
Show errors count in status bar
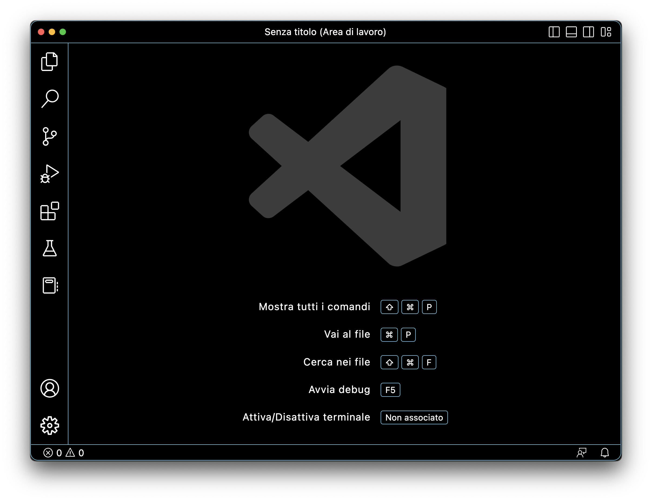point(52,453)
